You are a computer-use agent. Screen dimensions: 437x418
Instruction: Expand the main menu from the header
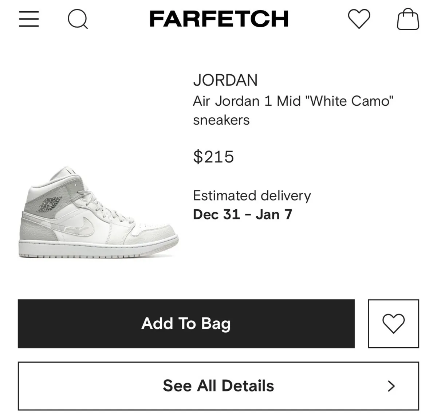29,19
